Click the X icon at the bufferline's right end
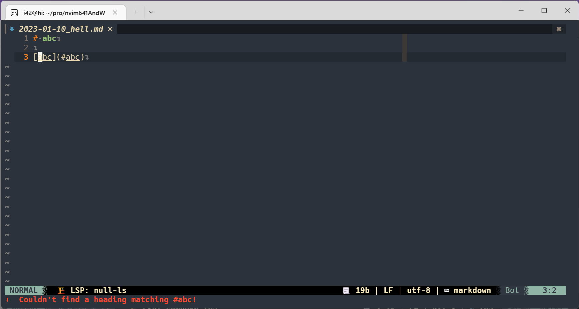The width and height of the screenshot is (579, 309). 559,29
